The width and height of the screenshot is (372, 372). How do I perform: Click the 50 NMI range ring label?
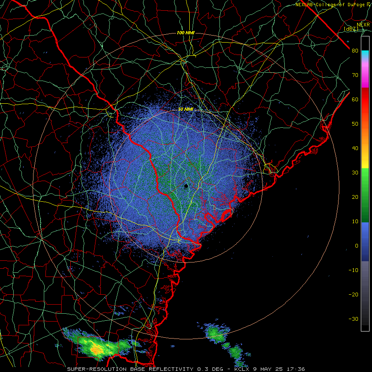[186, 109]
